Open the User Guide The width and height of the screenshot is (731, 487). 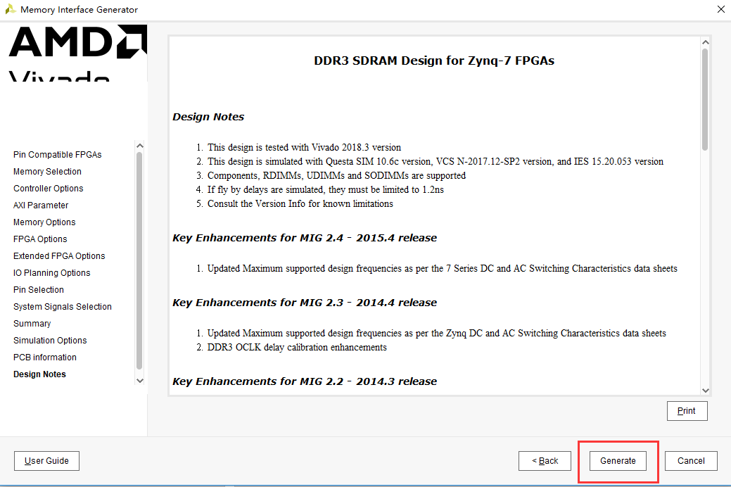(x=46, y=461)
